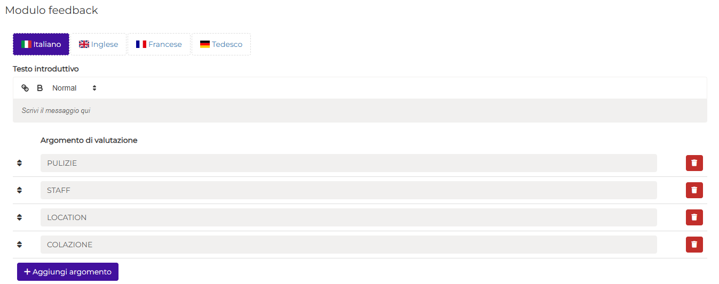Click the sort arrows next to STAFF
The image size is (719, 284).
tap(19, 190)
